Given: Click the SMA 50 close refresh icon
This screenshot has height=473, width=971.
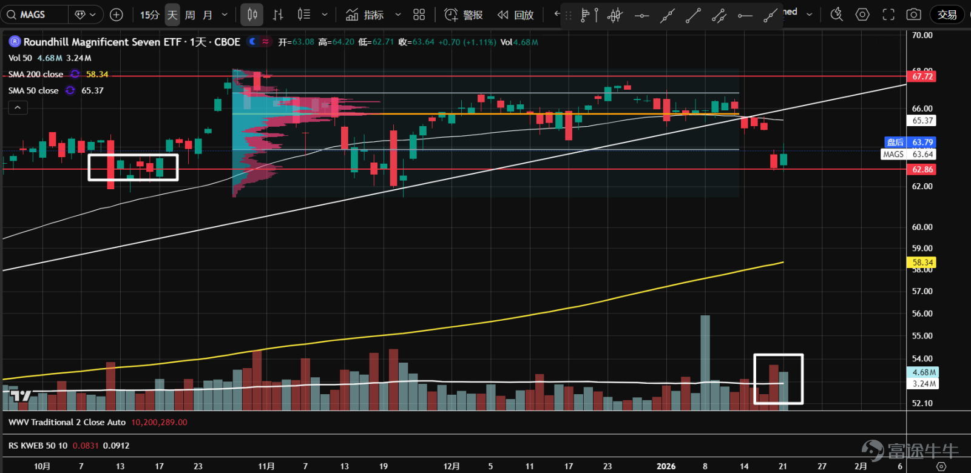Looking at the screenshot, I should coord(70,90).
